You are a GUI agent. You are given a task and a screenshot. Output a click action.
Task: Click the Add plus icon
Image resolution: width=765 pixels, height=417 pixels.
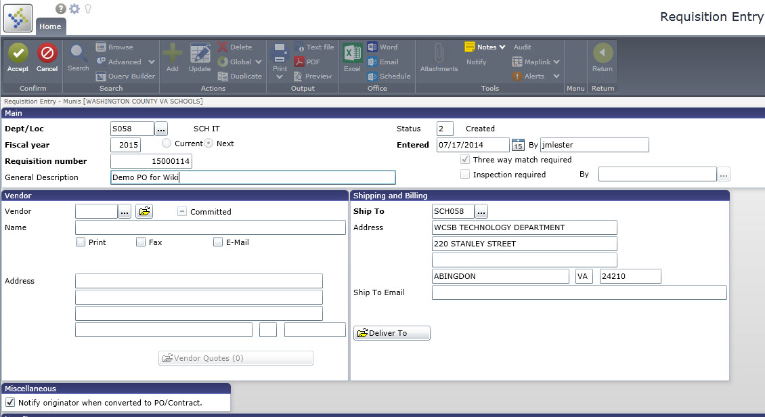[x=172, y=53]
